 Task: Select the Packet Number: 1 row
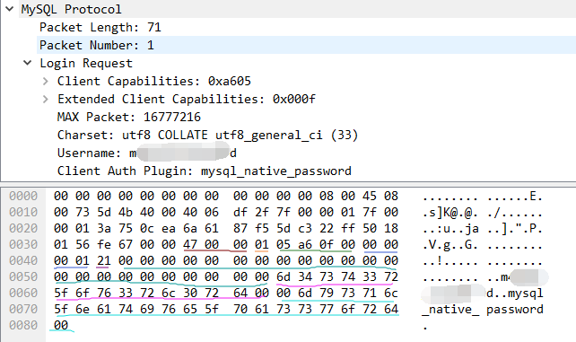[x=306, y=45]
